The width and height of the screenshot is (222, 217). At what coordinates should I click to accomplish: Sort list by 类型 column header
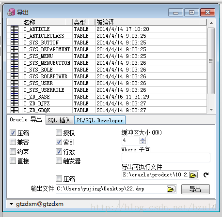[84, 22]
